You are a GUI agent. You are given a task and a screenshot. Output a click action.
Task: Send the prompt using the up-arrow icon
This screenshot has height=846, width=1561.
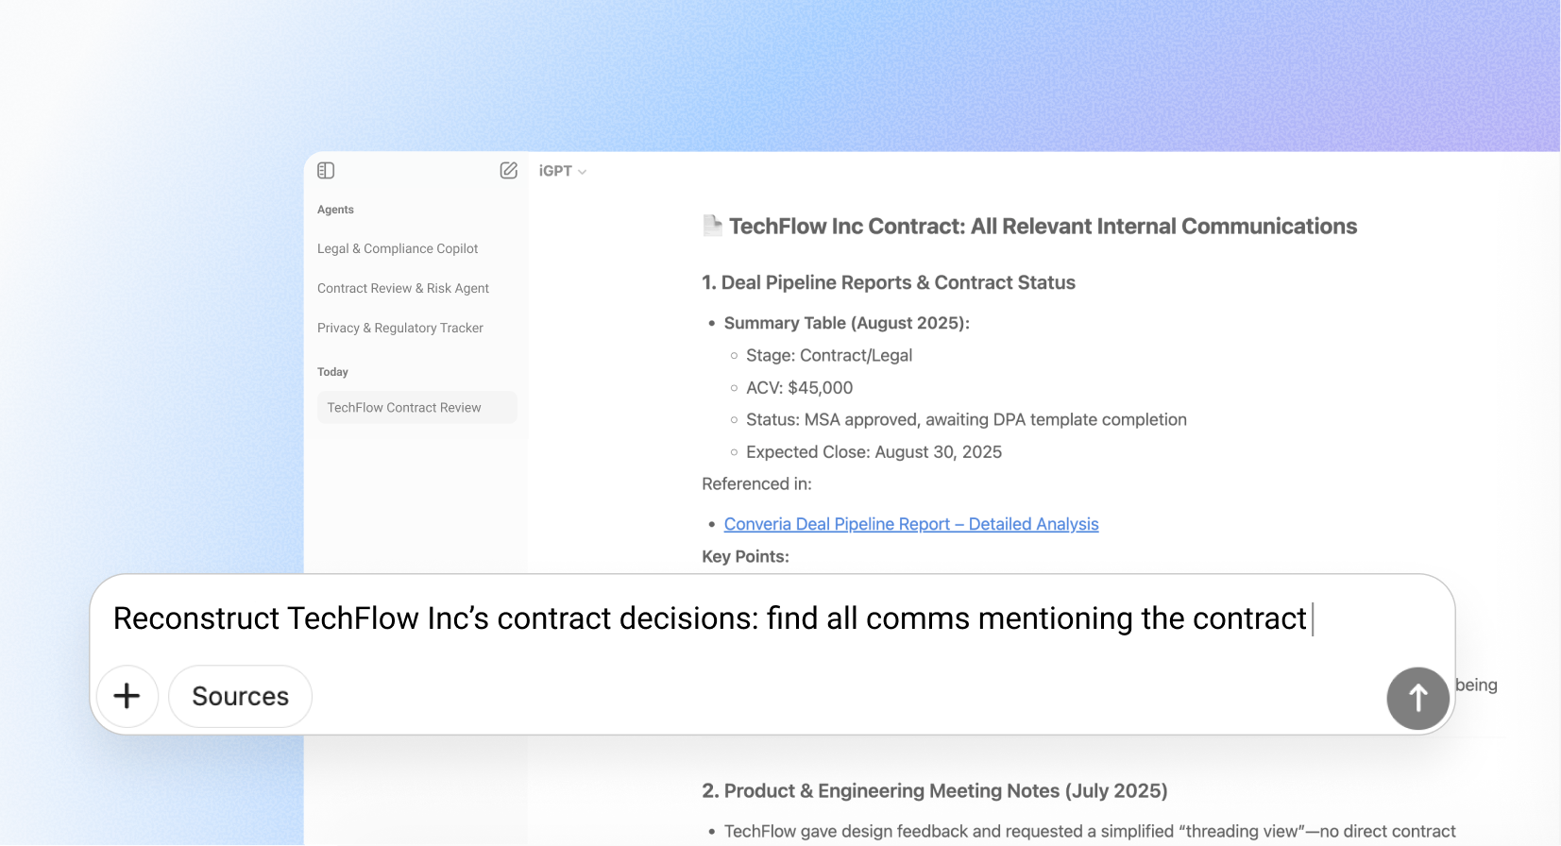1417,698
